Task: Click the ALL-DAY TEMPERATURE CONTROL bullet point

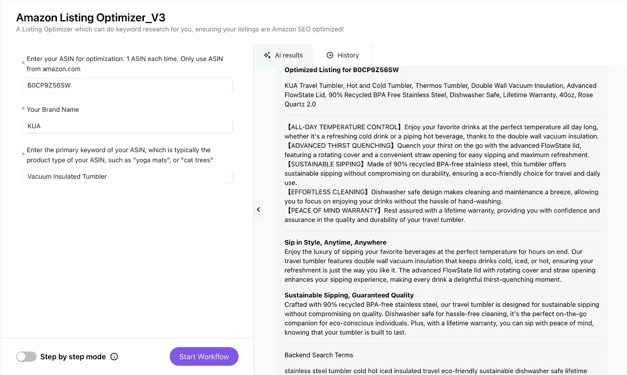Action: coord(442,132)
